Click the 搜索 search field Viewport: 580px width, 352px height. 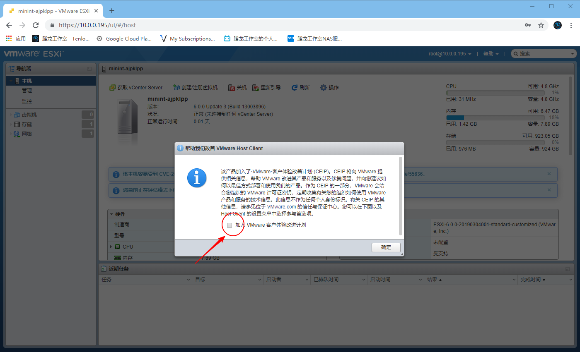coord(544,54)
